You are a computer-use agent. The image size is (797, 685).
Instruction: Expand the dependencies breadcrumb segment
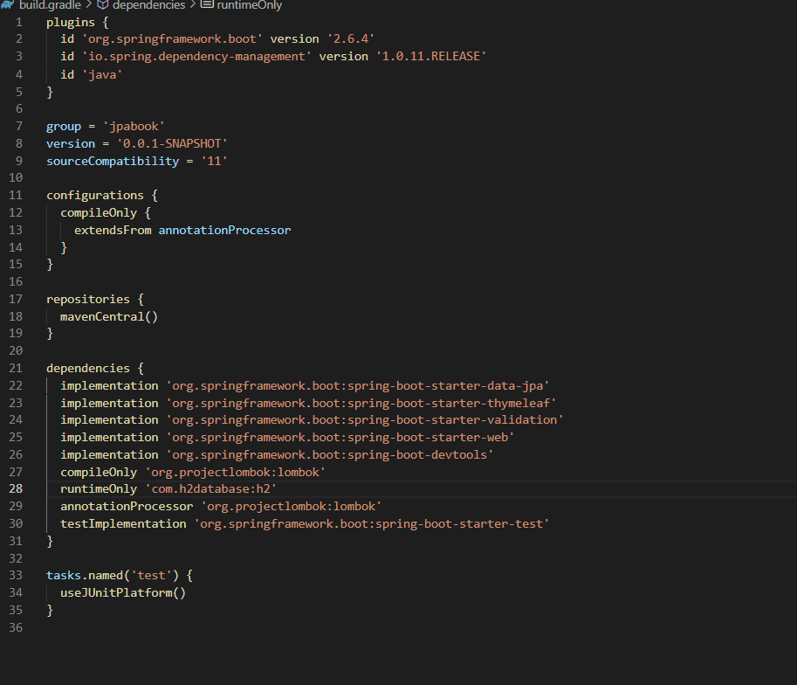tap(148, 5)
